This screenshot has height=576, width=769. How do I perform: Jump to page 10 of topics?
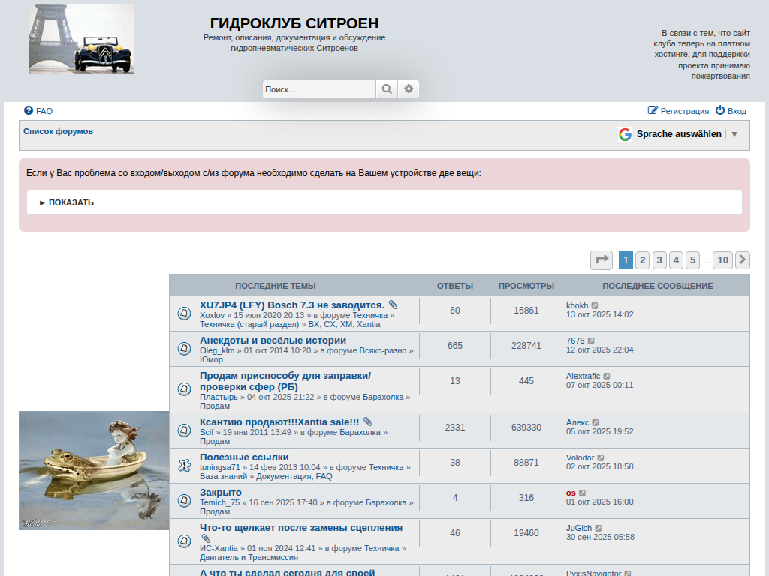[722, 260]
